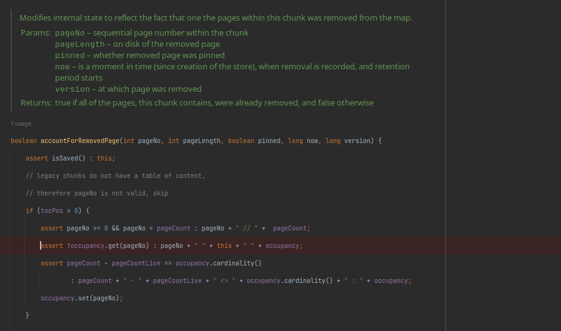Click the closing brace of the if block
Viewport: 561px width, 331px height.
click(27, 315)
